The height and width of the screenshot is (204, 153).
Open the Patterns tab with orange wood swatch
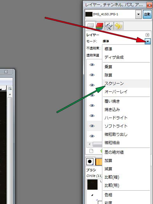pyautogui.click(x=99, y=162)
